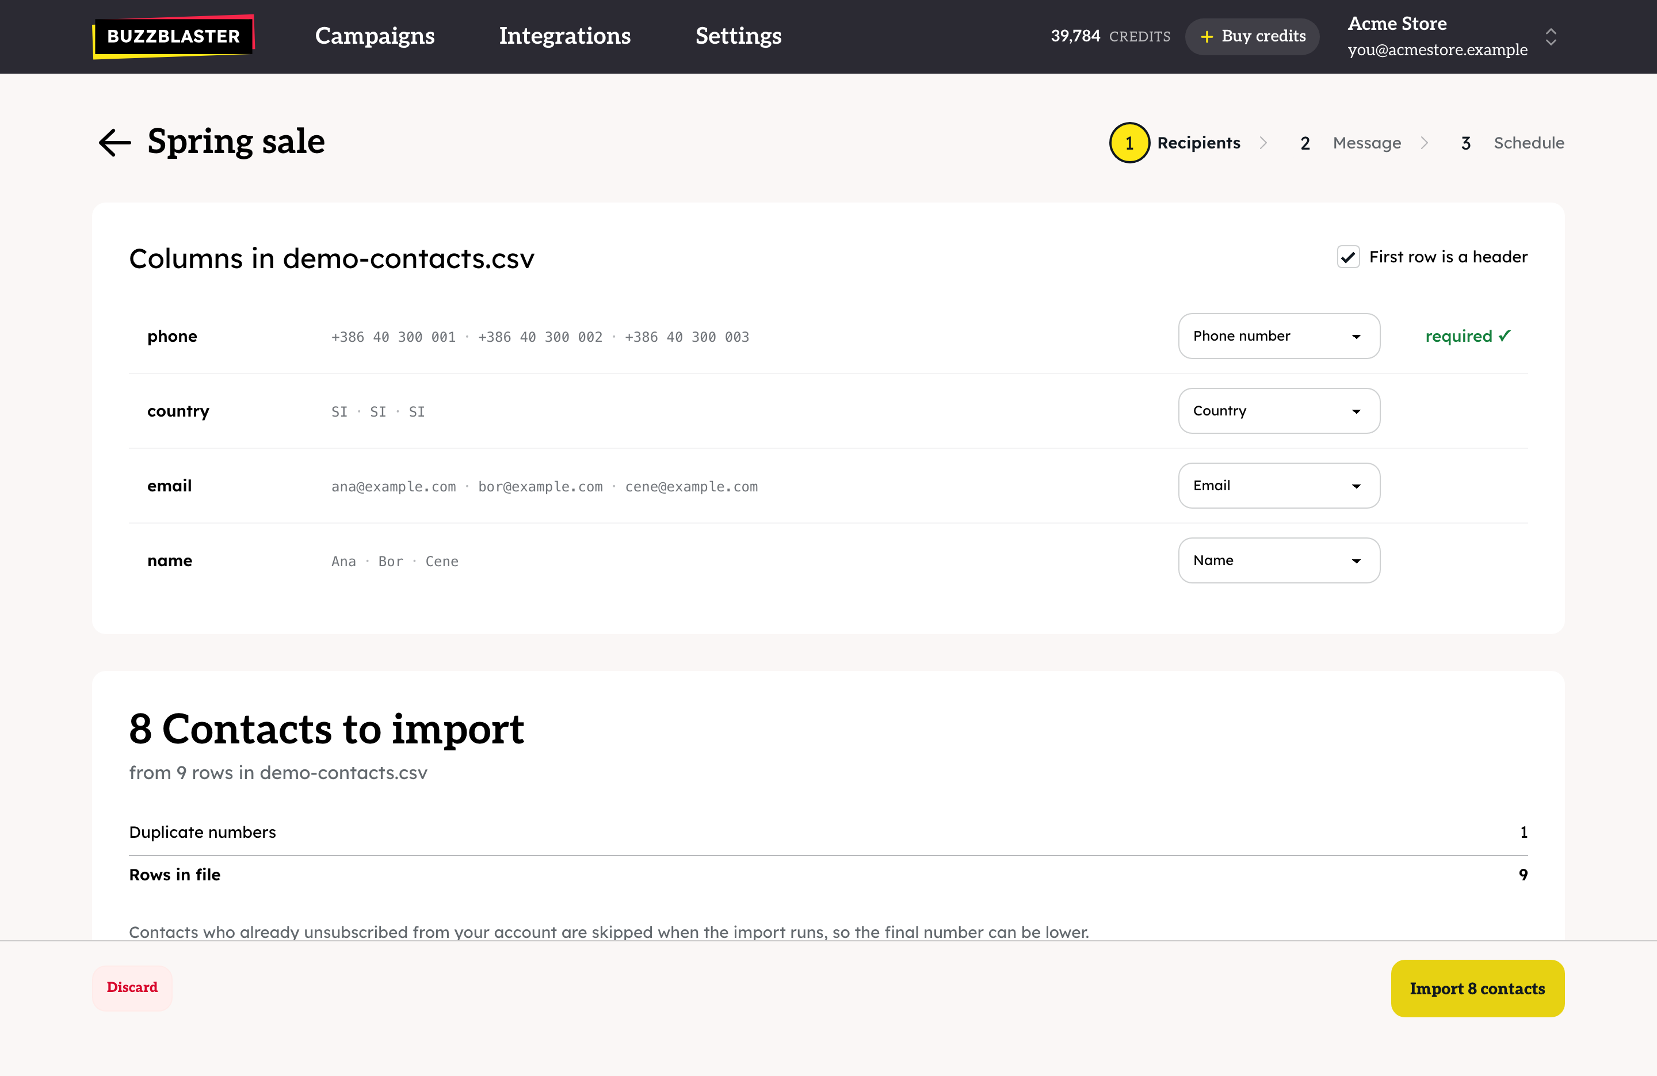Open the Campaigns menu
The image size is (1657, 1076).
pyautogui.click(x=375, y=36)
